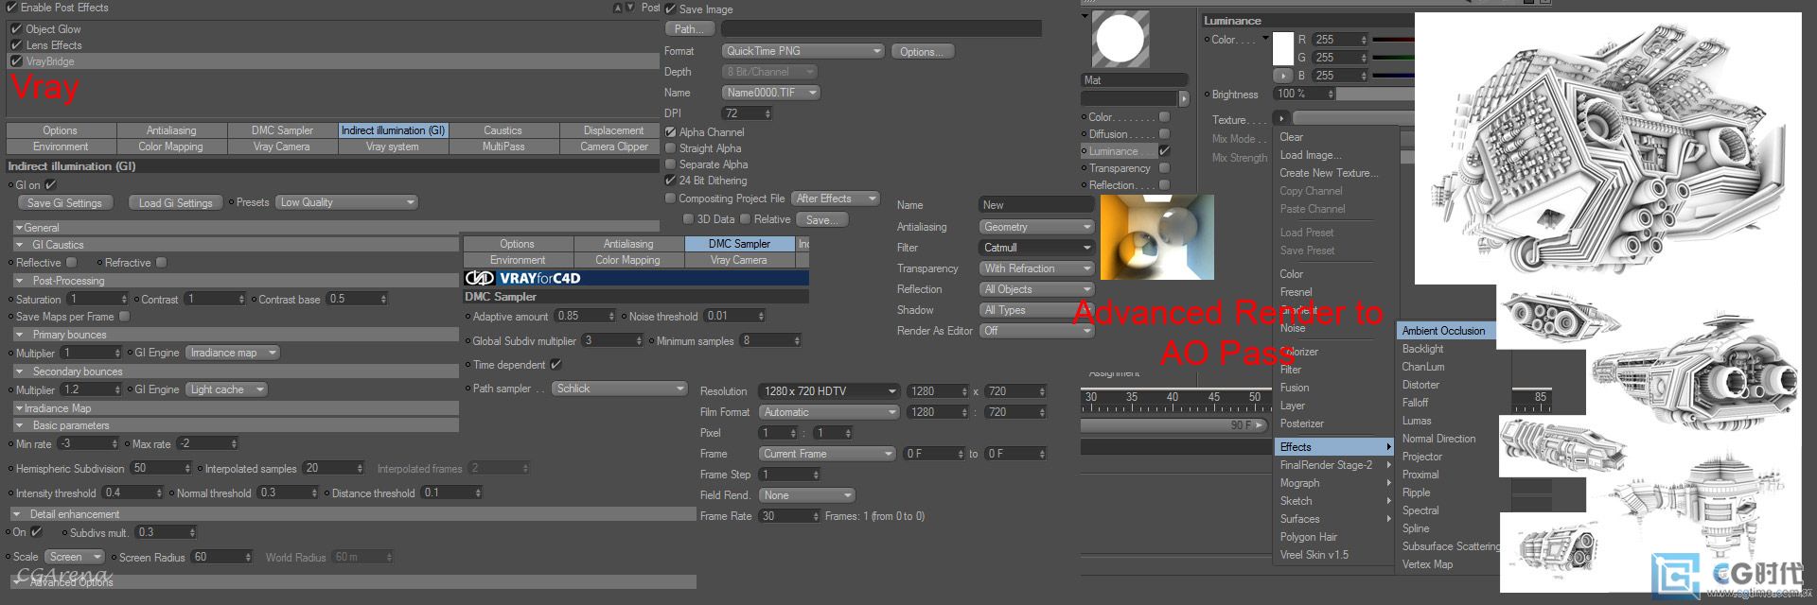
Task: Click the Brightness slider bar
Action: 1375,95
